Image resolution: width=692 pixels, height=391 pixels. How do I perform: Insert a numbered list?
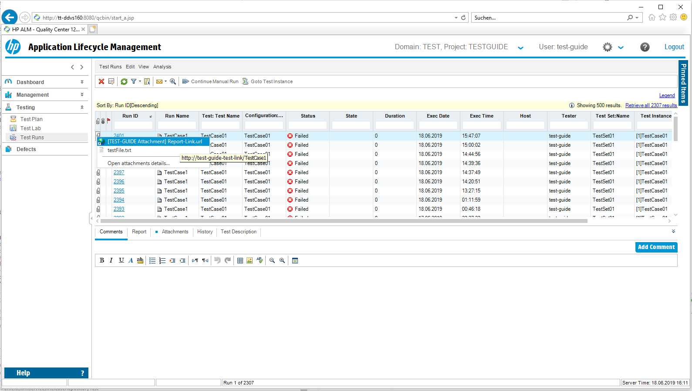pyautogui.click(x=162, y=260)
